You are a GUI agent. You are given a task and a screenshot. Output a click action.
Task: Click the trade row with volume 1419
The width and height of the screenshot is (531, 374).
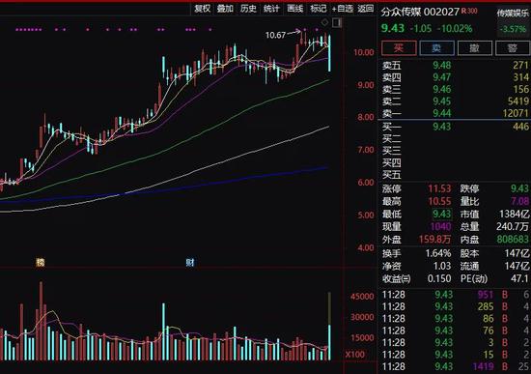click(x=456, y=366)
